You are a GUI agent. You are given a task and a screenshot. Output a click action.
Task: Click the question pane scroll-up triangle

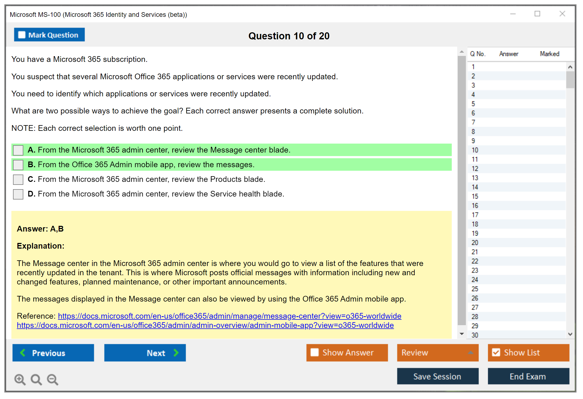pyautogui.click(x=462, y=52)
